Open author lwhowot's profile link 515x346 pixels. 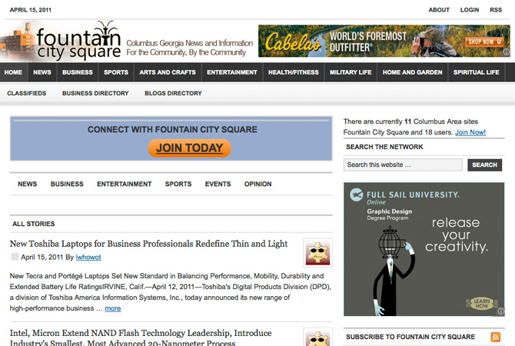(x=88, y=258)
